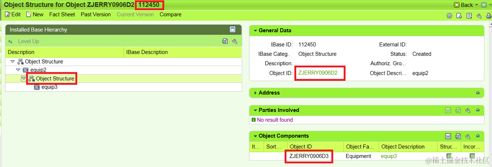Collapse the equip2 tree node
The width and height of the screenshot is (492, 167).
18,70
